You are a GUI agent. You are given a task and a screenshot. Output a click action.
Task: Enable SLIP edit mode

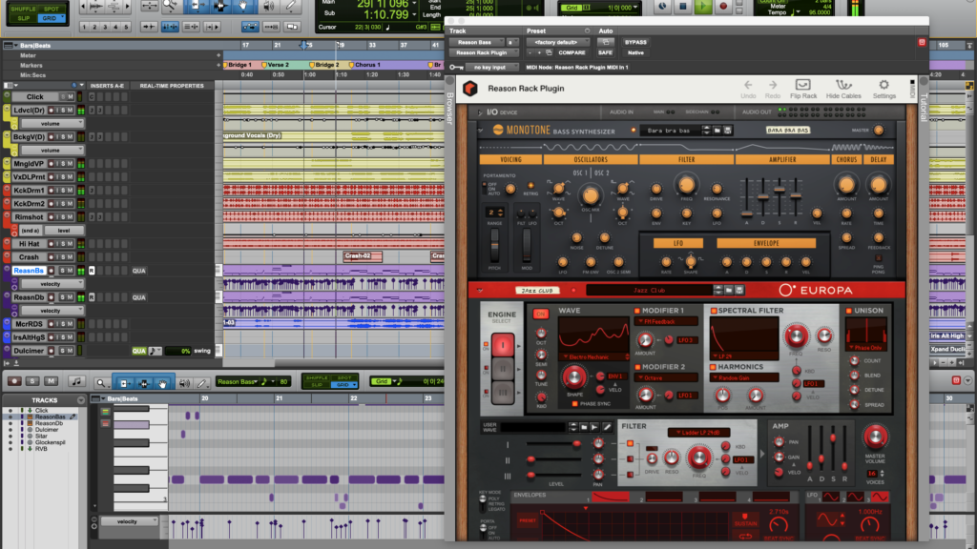23,18
